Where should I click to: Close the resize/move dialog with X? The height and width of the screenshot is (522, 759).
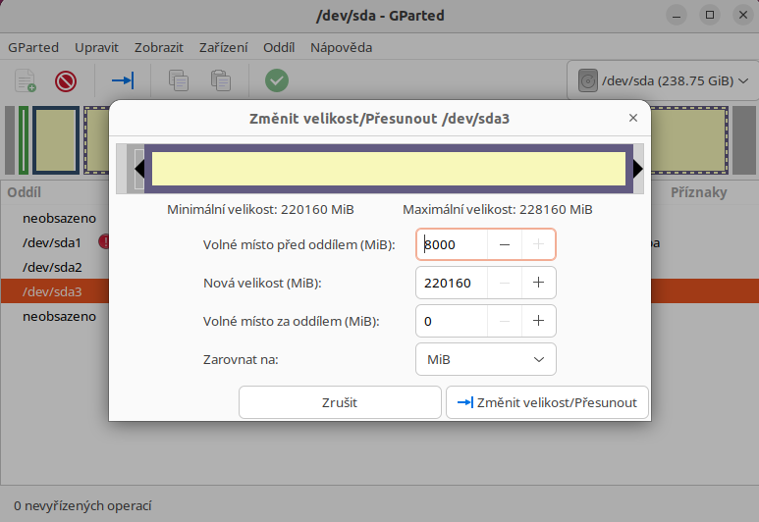(x=633, y=118)
